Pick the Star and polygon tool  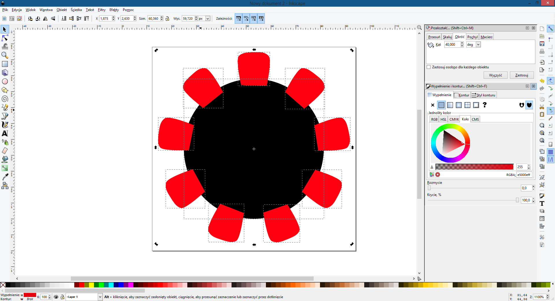[x=5, y=90]
